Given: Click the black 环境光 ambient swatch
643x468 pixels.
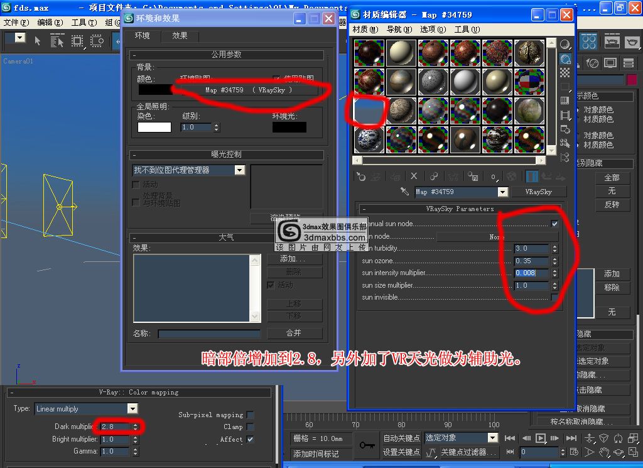Looking at the screenshot, I should pyautogui.click(x=289, y=127).
